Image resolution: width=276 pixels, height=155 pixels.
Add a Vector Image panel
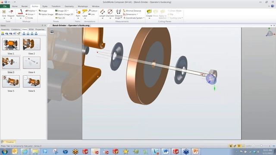point(46,14)
